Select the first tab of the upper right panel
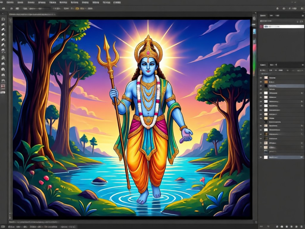The height and width of the screenshot is (229, 305). click(263, 16)
